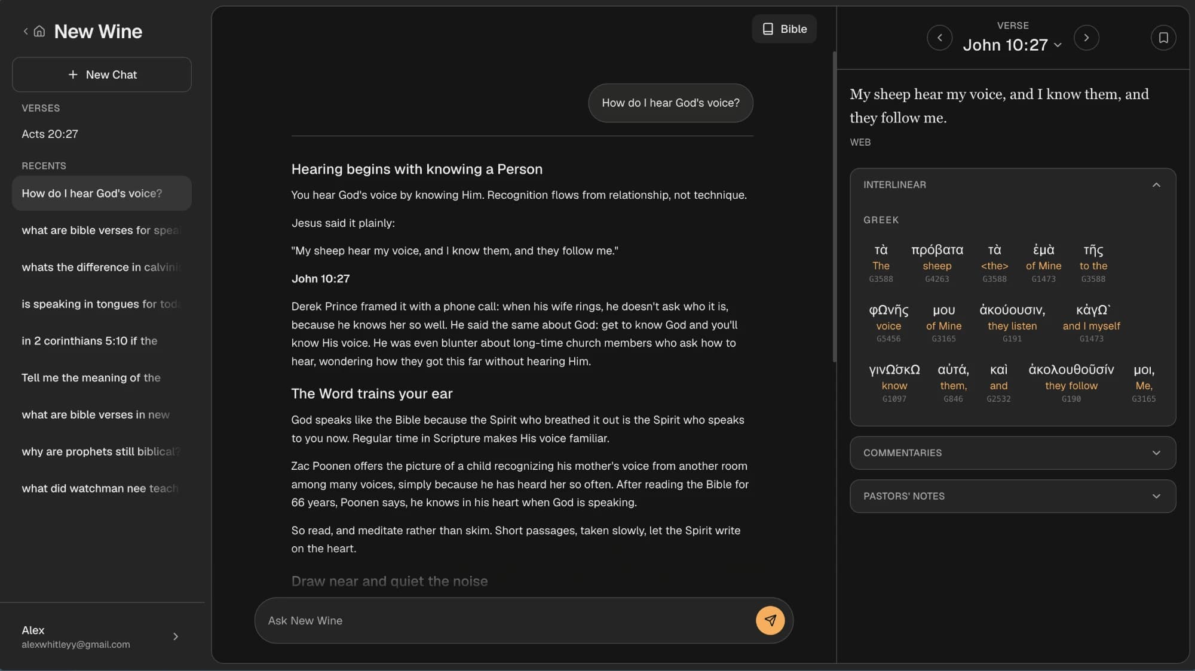Click the user question bubble in chat
Screen dimensions: 1195x671
[x=670, y=103]
